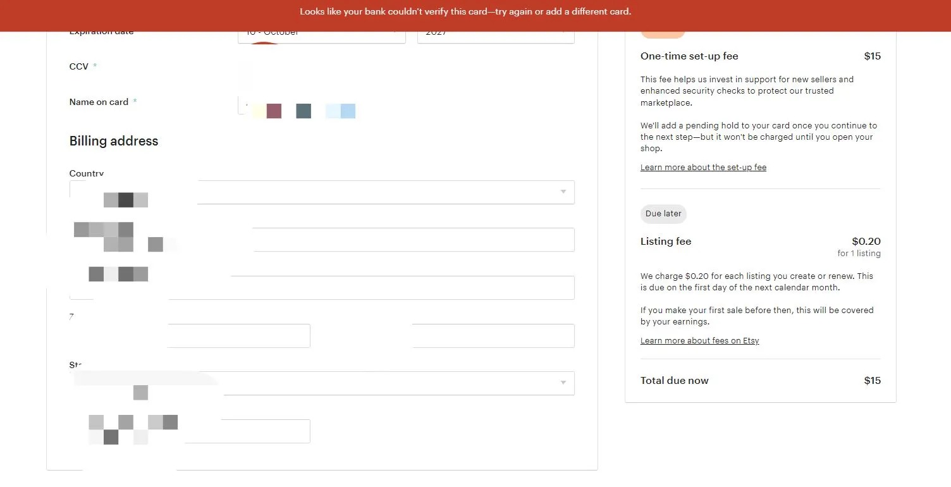Open Learn more about fees on Etsy

(x=699, y=341)
